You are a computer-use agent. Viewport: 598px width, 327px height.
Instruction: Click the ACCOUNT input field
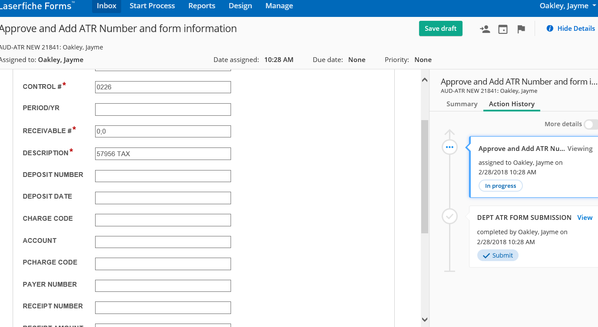(x=163, y=242)
